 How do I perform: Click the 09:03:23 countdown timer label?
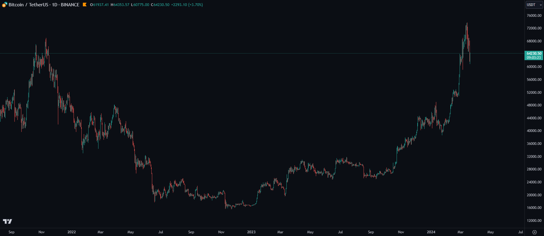534,58
